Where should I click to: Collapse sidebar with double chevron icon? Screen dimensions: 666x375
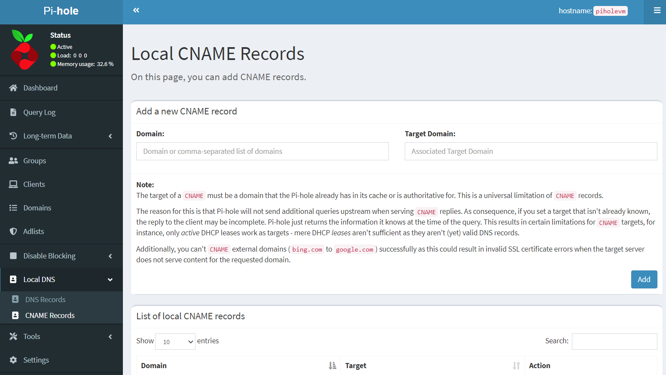pyautogui.click(x=136, y=10)
